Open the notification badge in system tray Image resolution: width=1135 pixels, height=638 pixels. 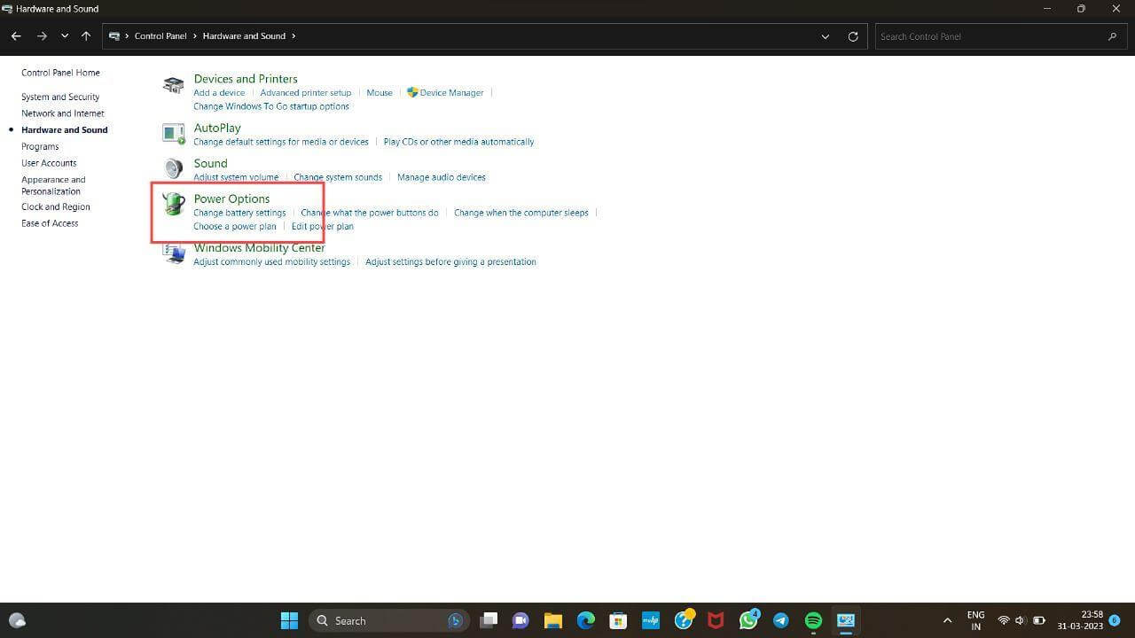click(x=1115, y=620)
